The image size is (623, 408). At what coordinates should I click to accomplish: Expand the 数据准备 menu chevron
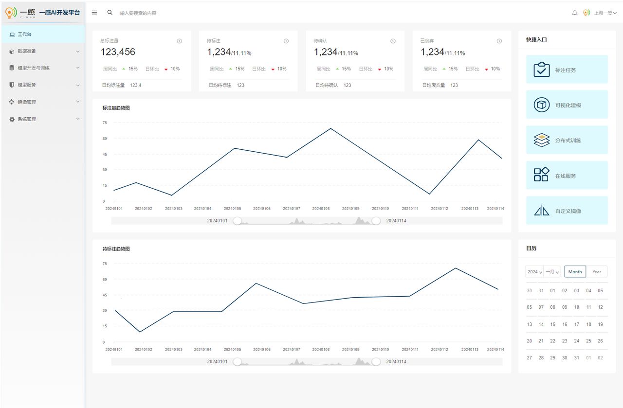[78, 51]
